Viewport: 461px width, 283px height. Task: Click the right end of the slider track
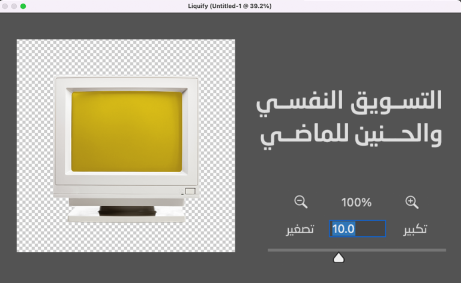(444, 250)
